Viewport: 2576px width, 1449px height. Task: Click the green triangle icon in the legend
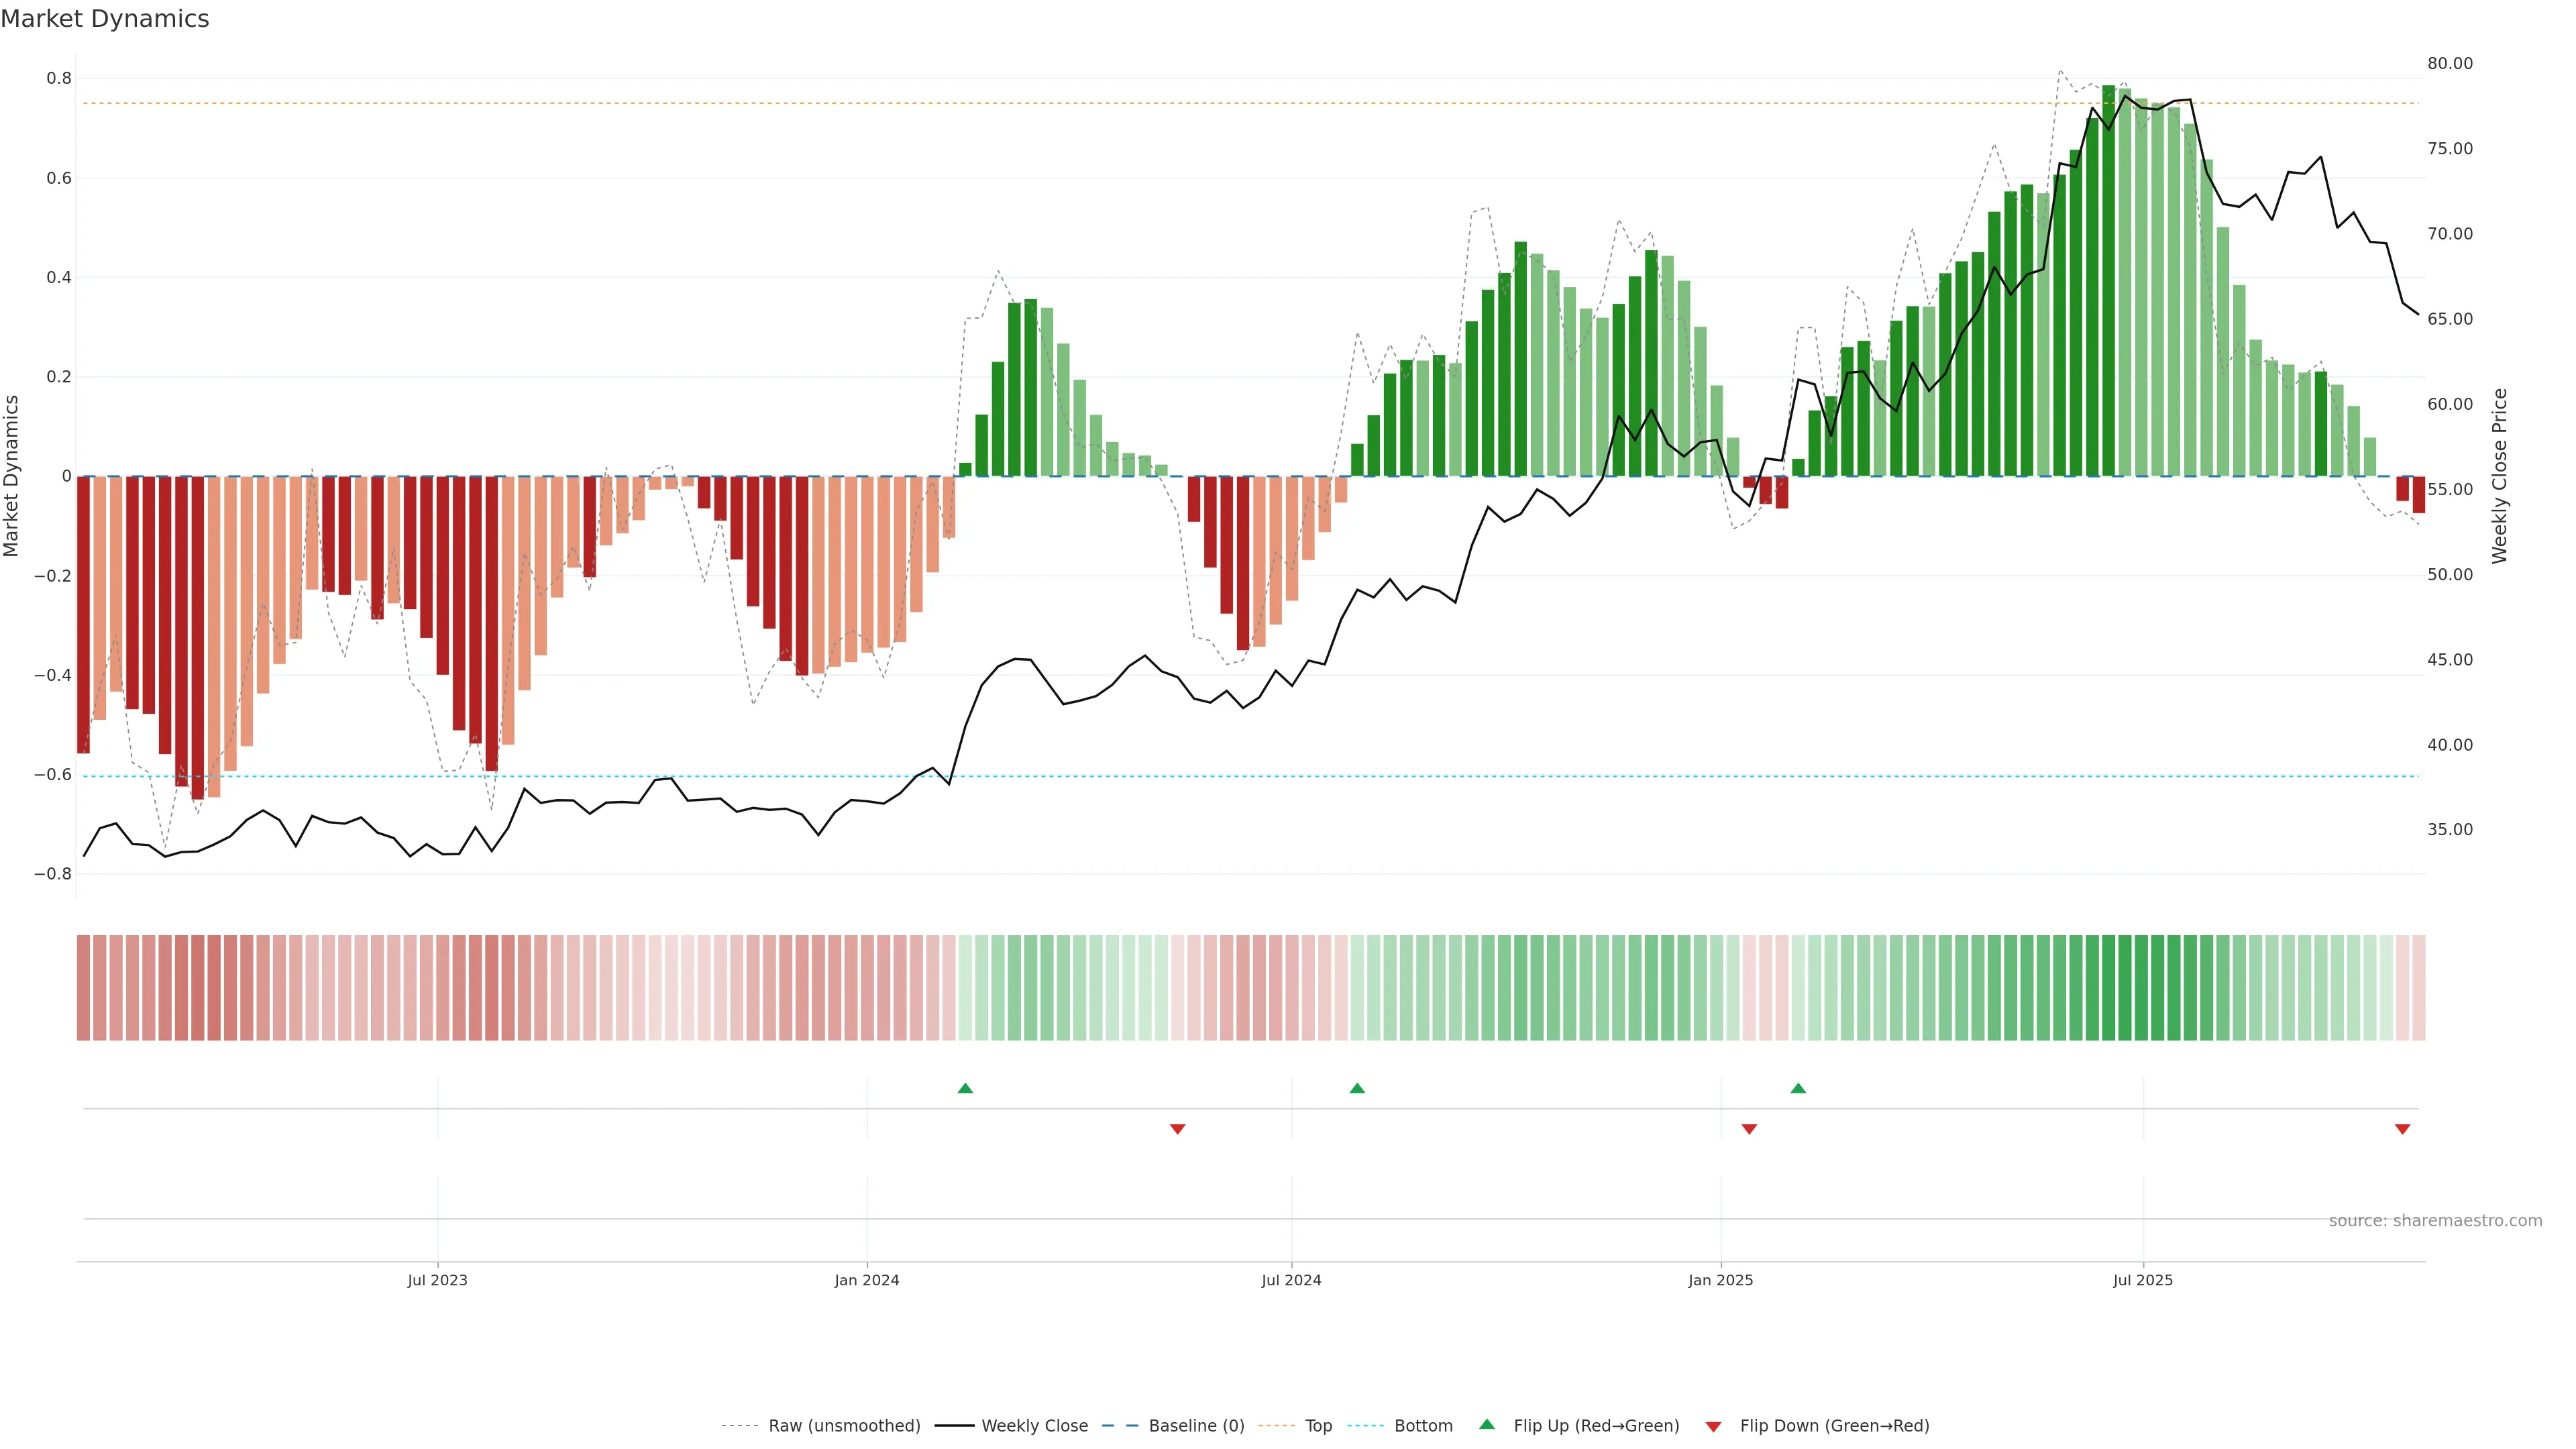1487,1424
